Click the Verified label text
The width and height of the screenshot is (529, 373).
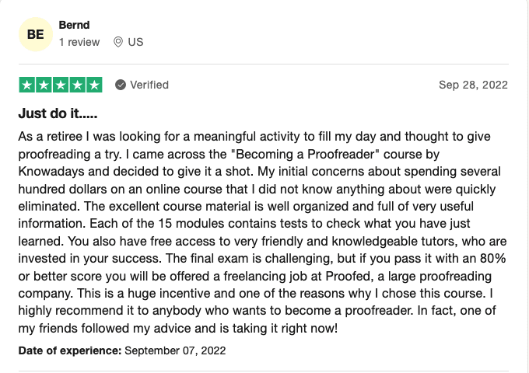pyautogui.click(x=149, y=85)
